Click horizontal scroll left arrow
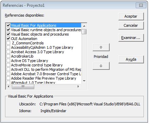Viewport: 150px width, 124px height. (x=8, y=87)
